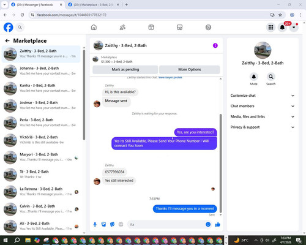Open View buyer profile link

point(170,77)
